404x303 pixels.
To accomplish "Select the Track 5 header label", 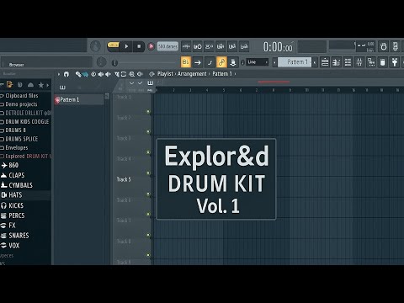I will (x=124, y=179).
